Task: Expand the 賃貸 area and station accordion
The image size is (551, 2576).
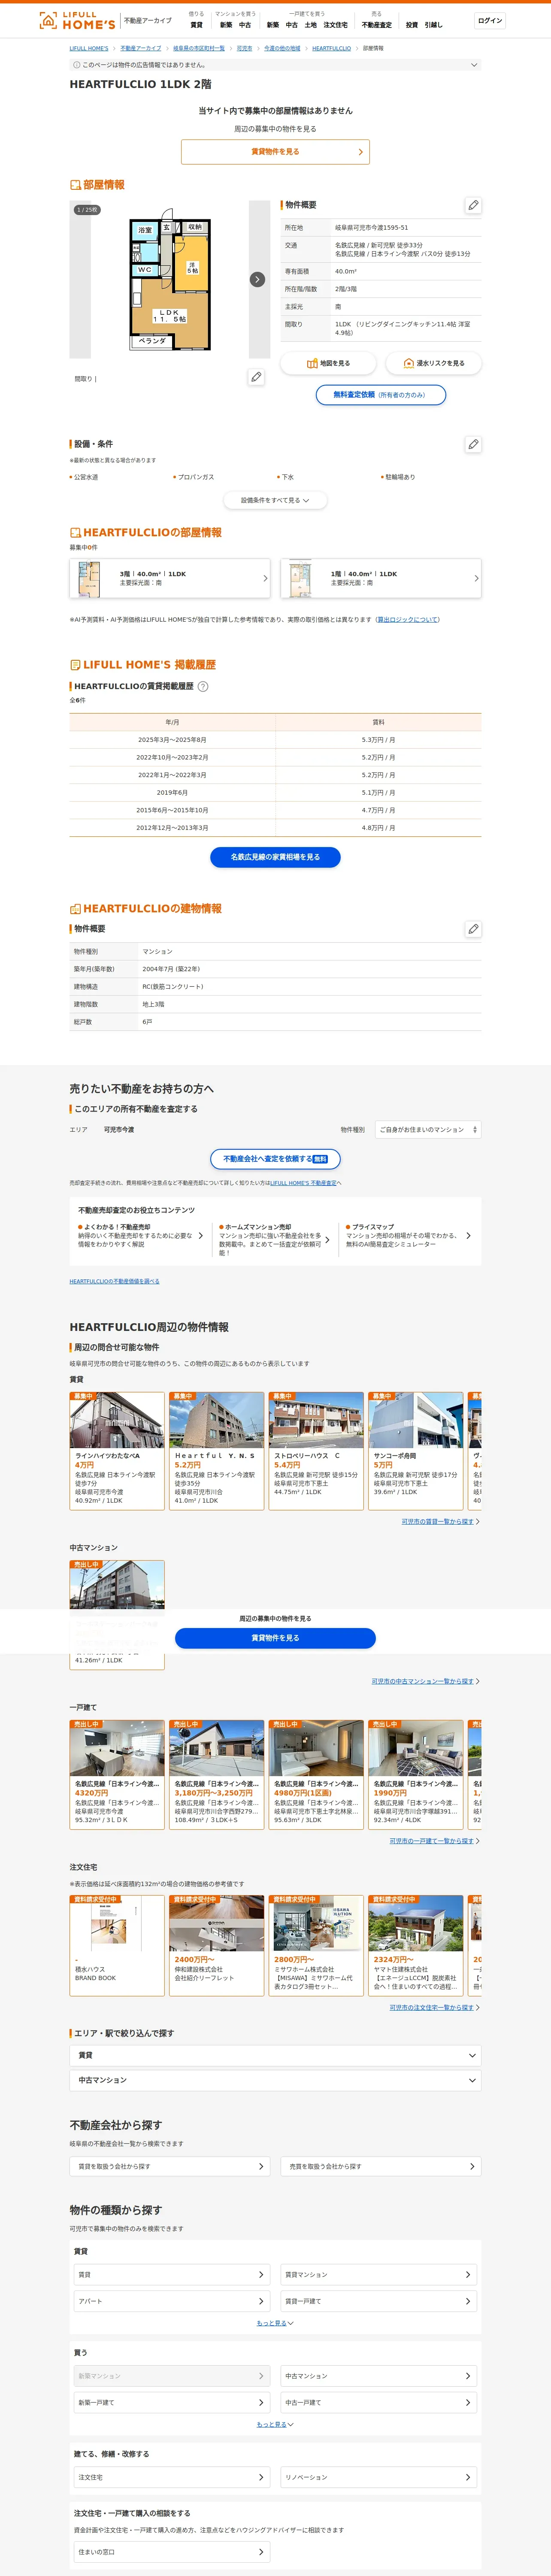Action: pos(275,2055)
